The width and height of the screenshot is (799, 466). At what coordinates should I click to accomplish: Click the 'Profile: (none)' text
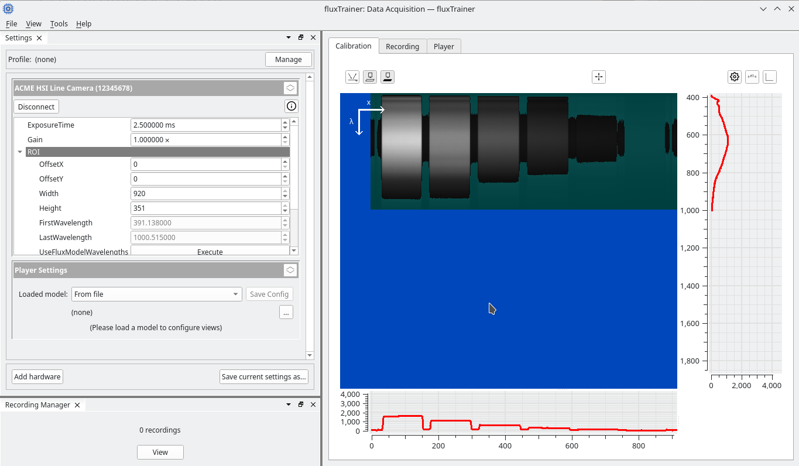pos(32,59)
